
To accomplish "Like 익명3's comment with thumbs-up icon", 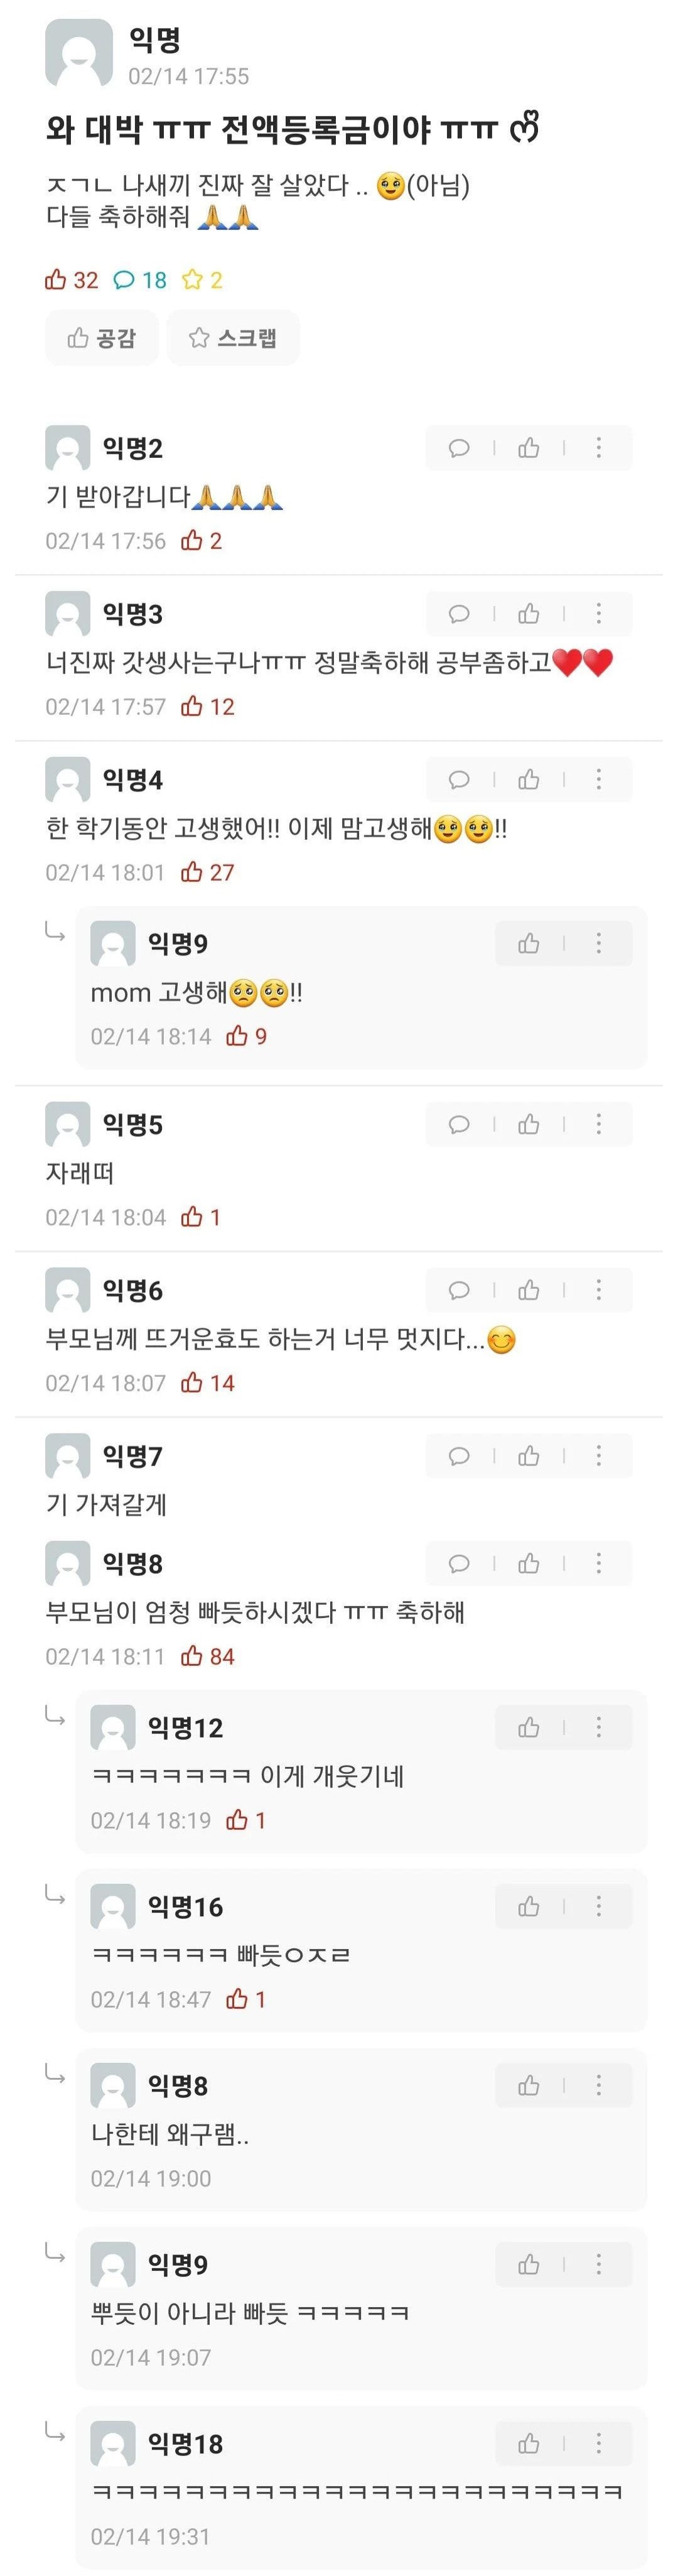I will point(529,614).
